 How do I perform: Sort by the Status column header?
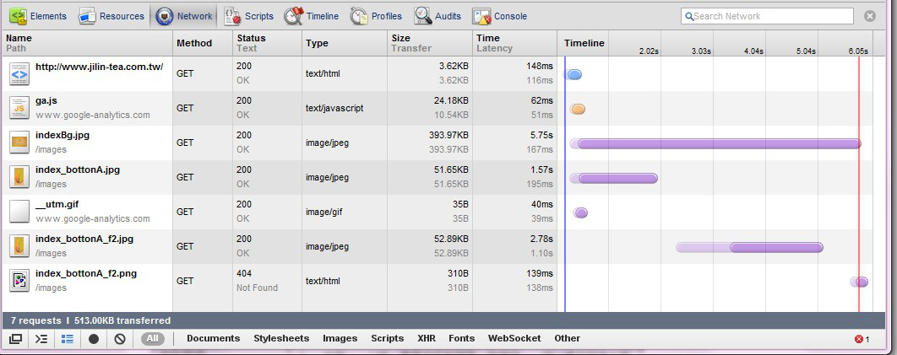(267, 43)
